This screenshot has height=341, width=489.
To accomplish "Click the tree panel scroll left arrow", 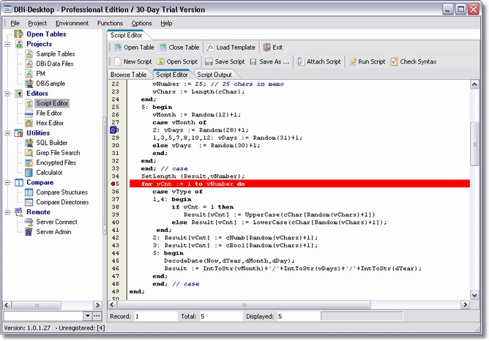I will point(7,305).
